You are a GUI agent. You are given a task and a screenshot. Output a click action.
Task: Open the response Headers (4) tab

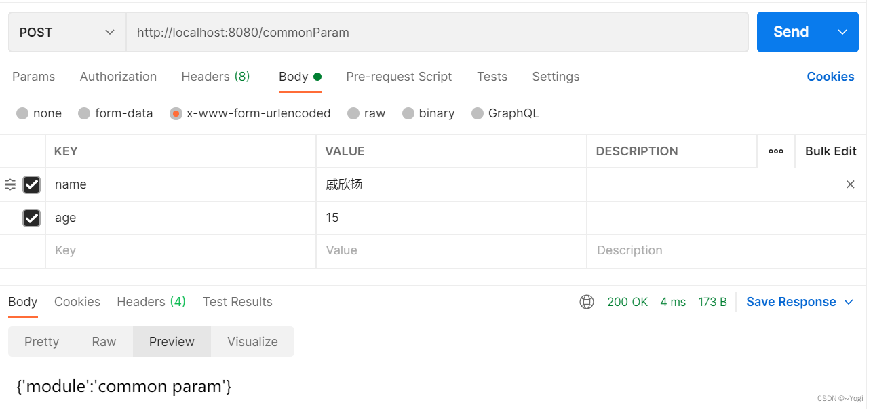click(151, 302)
